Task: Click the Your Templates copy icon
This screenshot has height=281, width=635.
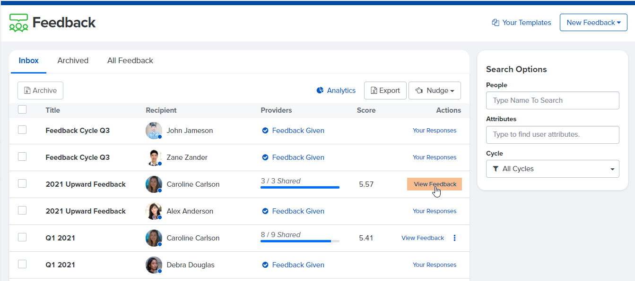Action: [x=496, y=23]
